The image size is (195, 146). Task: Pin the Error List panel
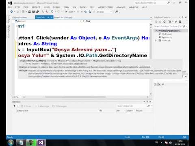click(x=147, y=101)
